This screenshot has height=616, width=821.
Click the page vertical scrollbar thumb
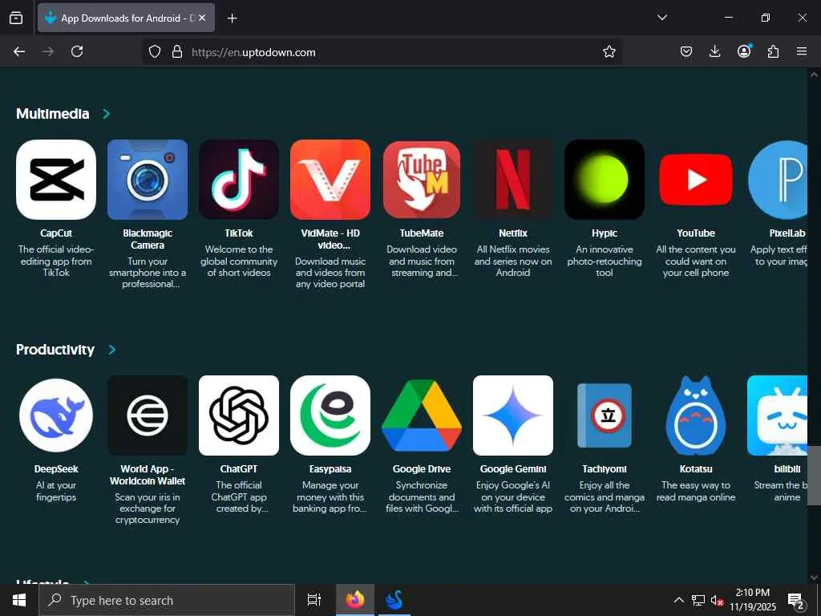pyautogui.click(x=814, y=476)
